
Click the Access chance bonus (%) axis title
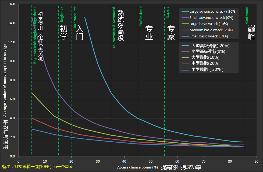click(x=137, y=167)
